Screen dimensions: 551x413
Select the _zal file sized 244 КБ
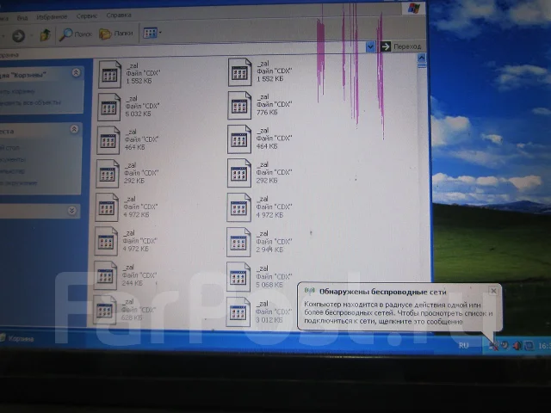(125, 275)
